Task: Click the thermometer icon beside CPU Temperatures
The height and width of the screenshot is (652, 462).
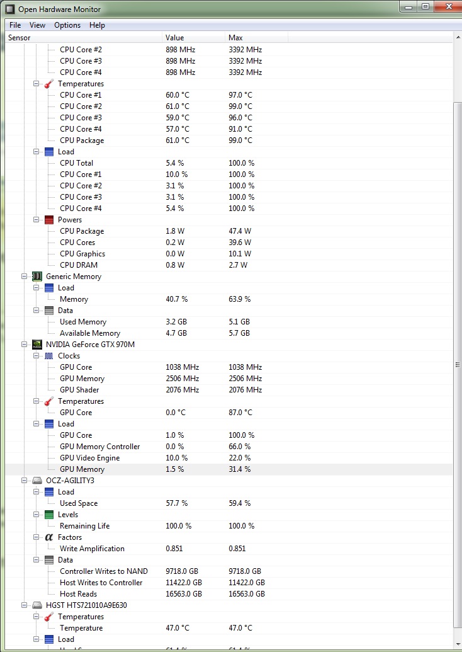Action: pos(49,84)
